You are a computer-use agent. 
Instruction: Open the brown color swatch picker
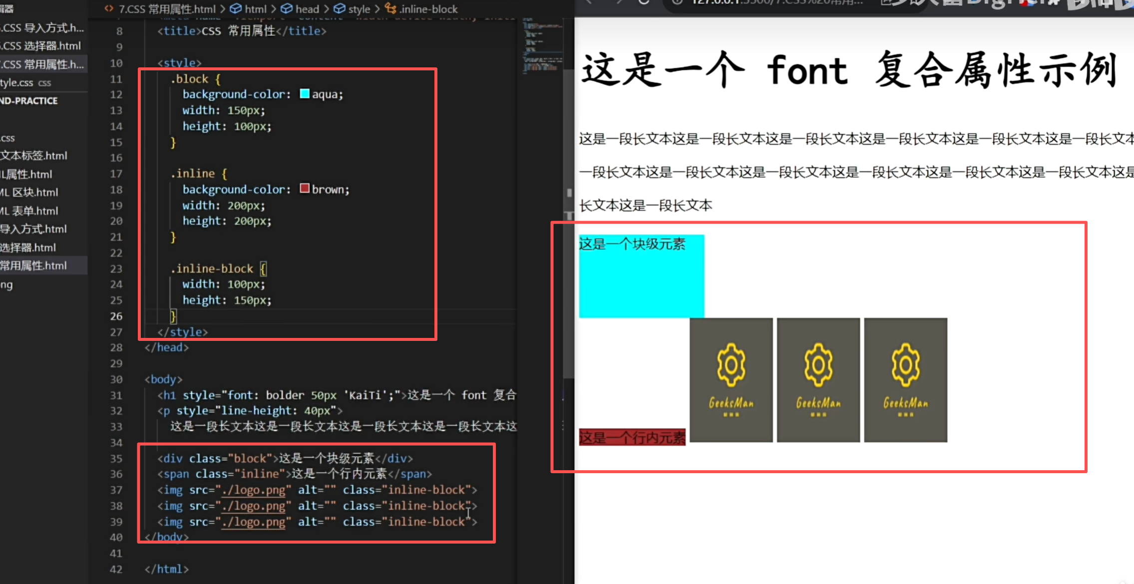pyautogui.click(x=305, y=189)
